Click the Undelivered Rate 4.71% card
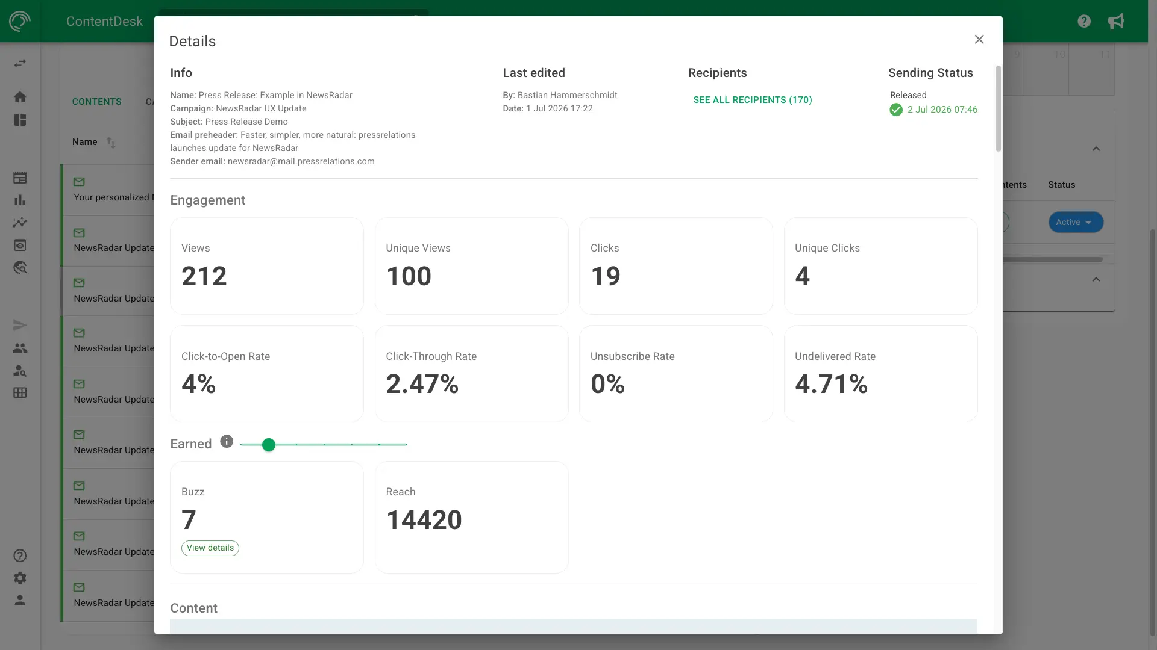 (880, 374)
